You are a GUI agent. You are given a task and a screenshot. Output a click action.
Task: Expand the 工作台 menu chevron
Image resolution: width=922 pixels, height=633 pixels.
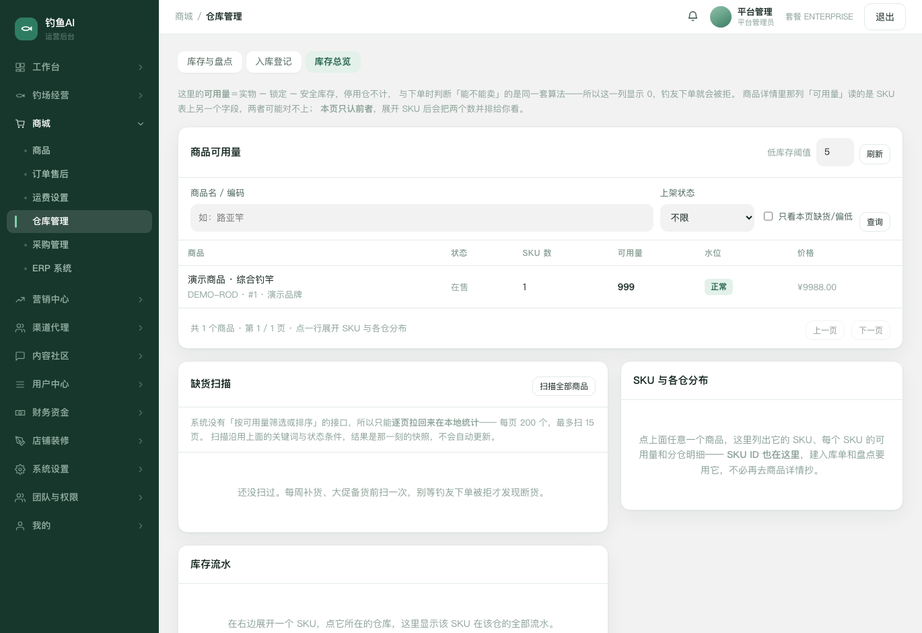click(141, 67)
